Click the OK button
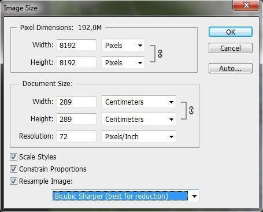The width and height of the screenshot is (263, 212). click(x=231, y=32)
